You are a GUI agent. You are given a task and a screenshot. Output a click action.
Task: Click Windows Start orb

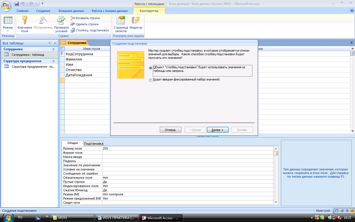pyautogui.click(x=7, y=217)
